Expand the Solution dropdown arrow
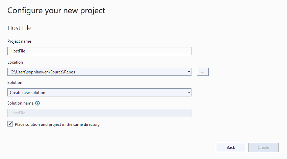This screenshot has height=159, width=287. [x=189, y=92]
